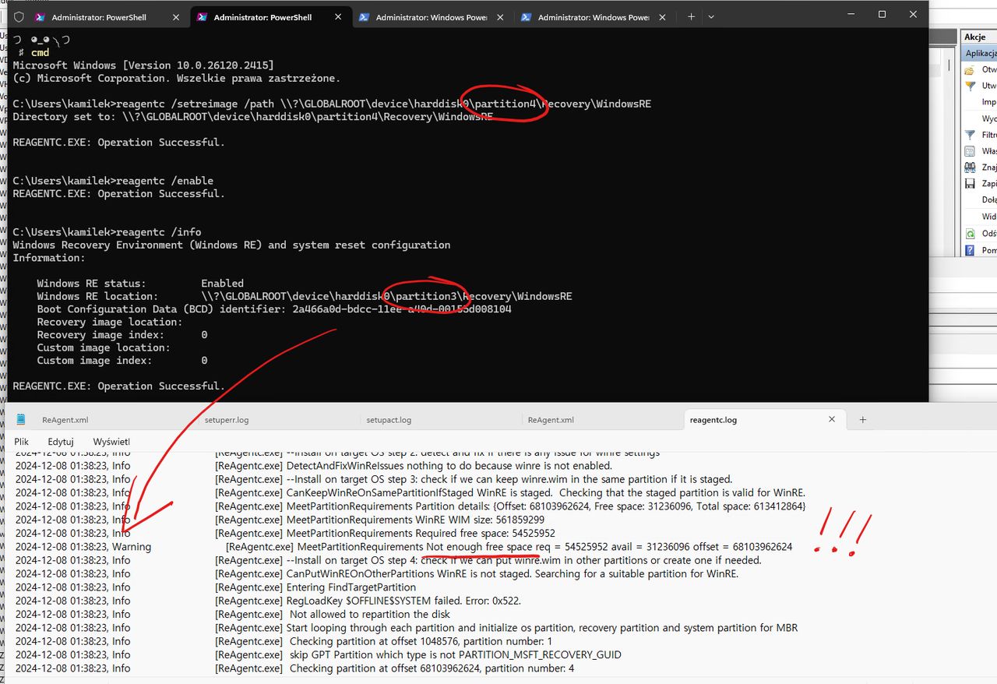Click the Boot Configuration Data identifier line

point(274,309)
